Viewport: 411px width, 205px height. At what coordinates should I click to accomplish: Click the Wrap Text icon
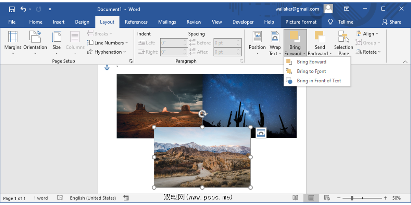coord(275,37)
